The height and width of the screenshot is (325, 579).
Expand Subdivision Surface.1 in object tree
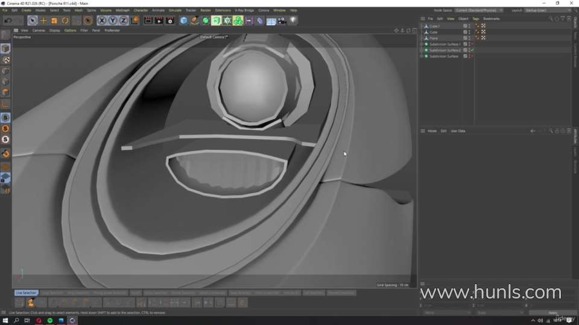click(421, 44)
